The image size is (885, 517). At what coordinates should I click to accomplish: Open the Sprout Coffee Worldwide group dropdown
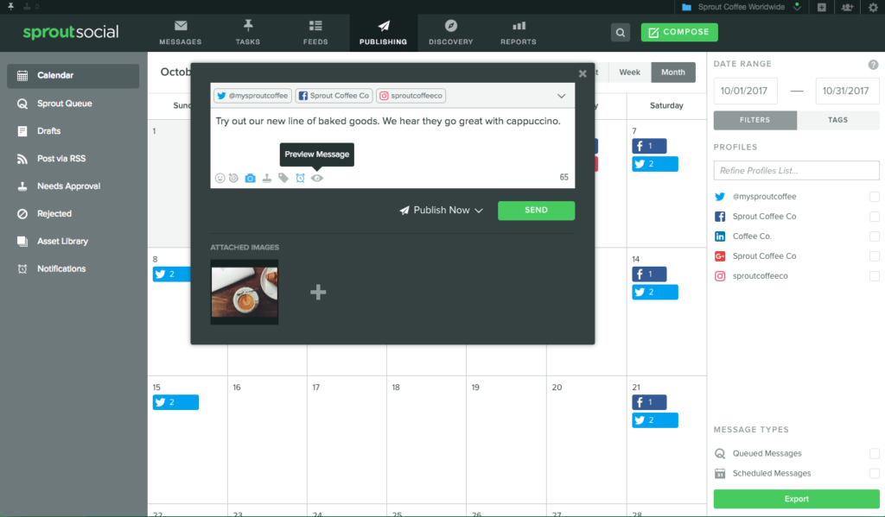pyautogui.click(x=741, y=7)
